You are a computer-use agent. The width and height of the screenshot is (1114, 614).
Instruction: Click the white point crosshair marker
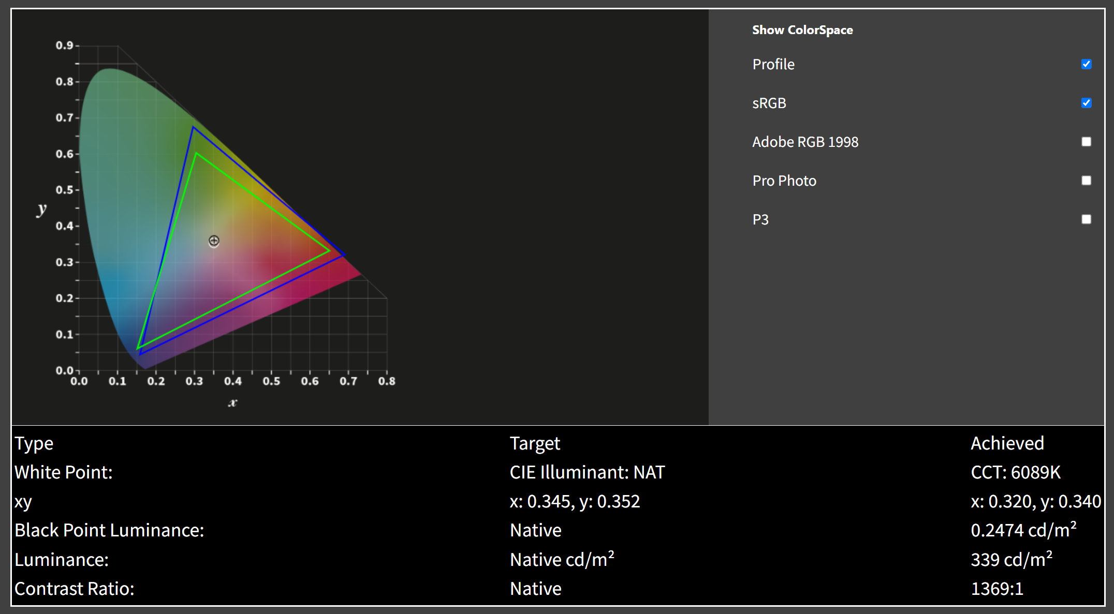pyautogui.click(x=214, y=241)
